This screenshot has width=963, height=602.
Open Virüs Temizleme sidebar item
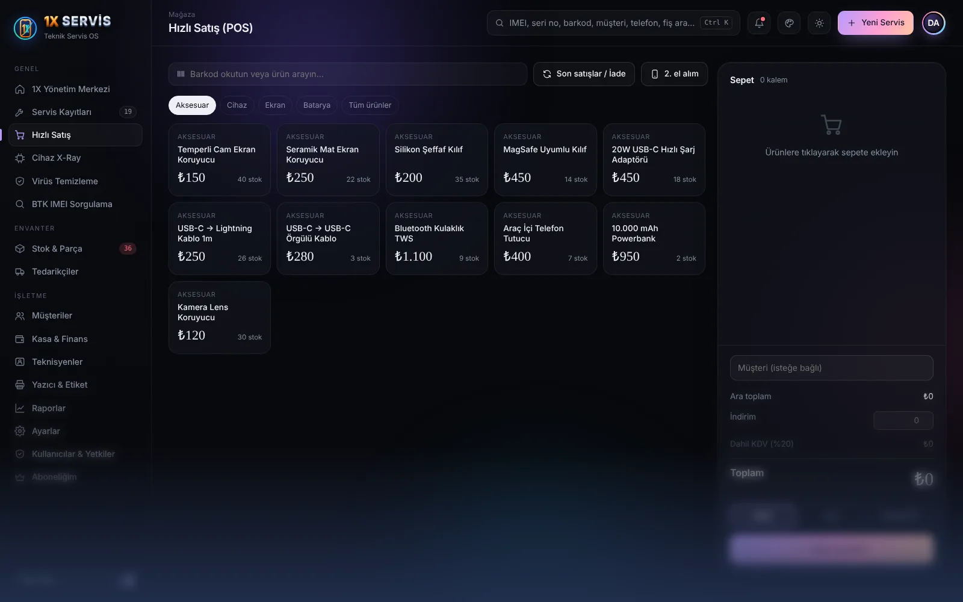(75, 181)
